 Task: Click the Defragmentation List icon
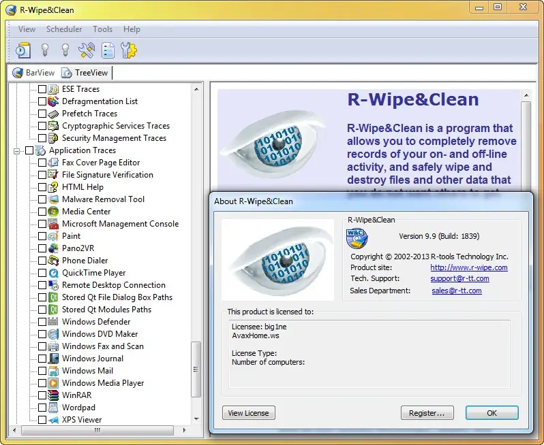pos(53,101)
